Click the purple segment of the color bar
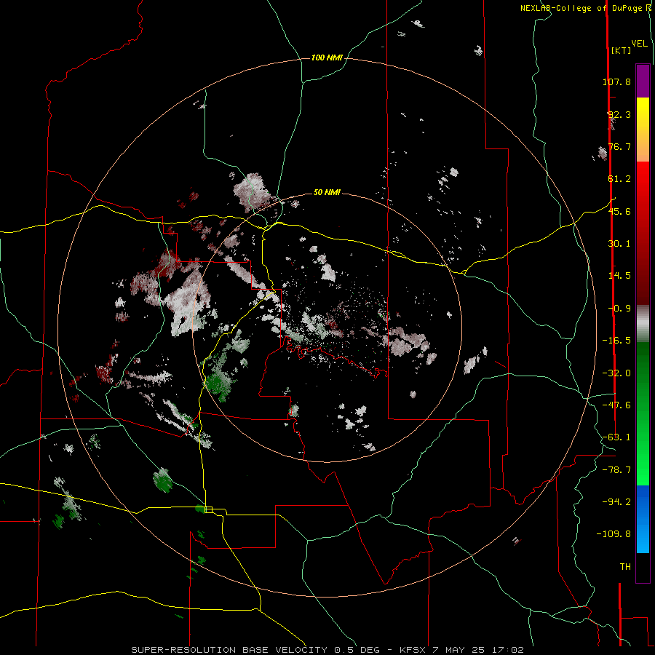The height and width of the screenshot is (655, 655). coord(643,81)
